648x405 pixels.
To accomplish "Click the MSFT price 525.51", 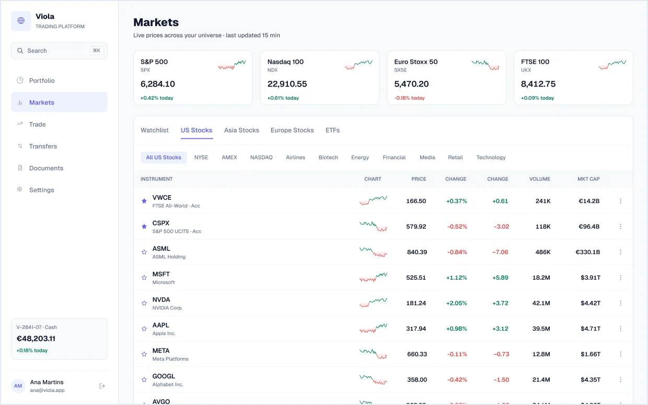I will click(416, 278).
